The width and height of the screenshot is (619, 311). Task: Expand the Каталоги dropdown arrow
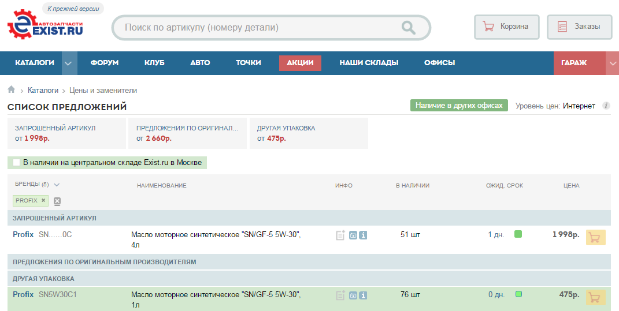[x=69, y=63]
